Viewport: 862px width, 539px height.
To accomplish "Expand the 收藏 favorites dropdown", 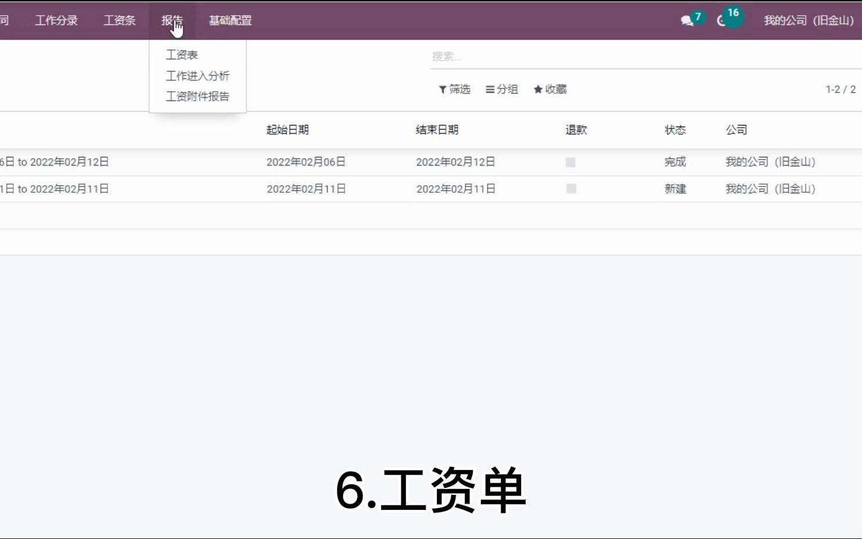I will click(x=550, y=89).
